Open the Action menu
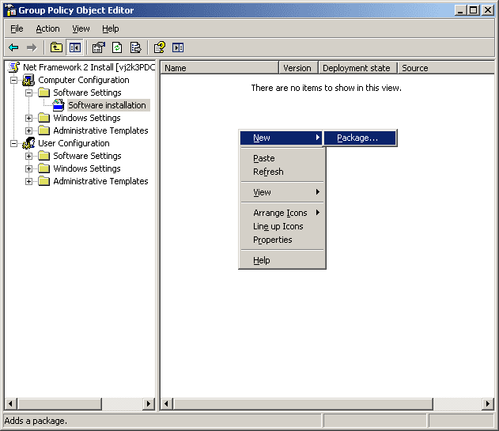Image resolution: width=499 pixels, height=431 pixels. pos(47,28)
